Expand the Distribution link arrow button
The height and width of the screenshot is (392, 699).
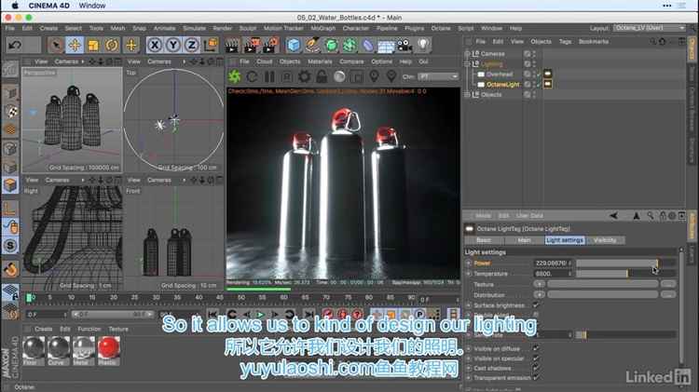[539, 294]
